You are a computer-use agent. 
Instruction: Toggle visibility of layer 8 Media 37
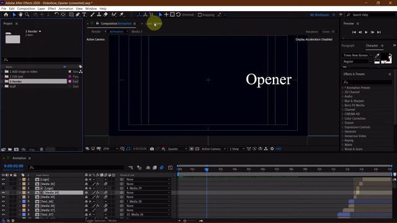coord(3,210)
